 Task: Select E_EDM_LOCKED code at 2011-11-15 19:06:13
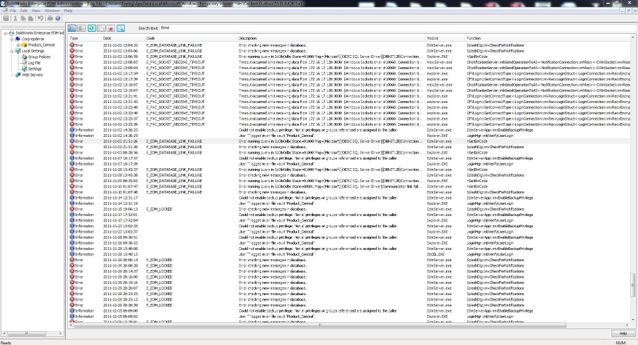pos(159,209)
